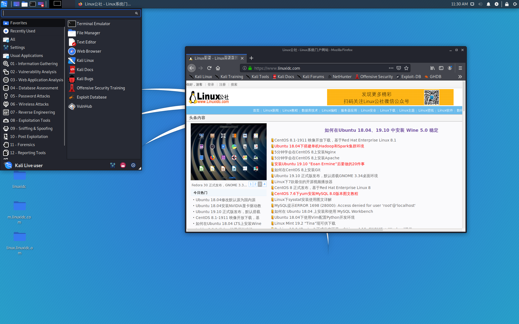Viewport: 519px width, 324px height.
Task: Open a new Firefox tab with plus
Action: coord(251,58)
